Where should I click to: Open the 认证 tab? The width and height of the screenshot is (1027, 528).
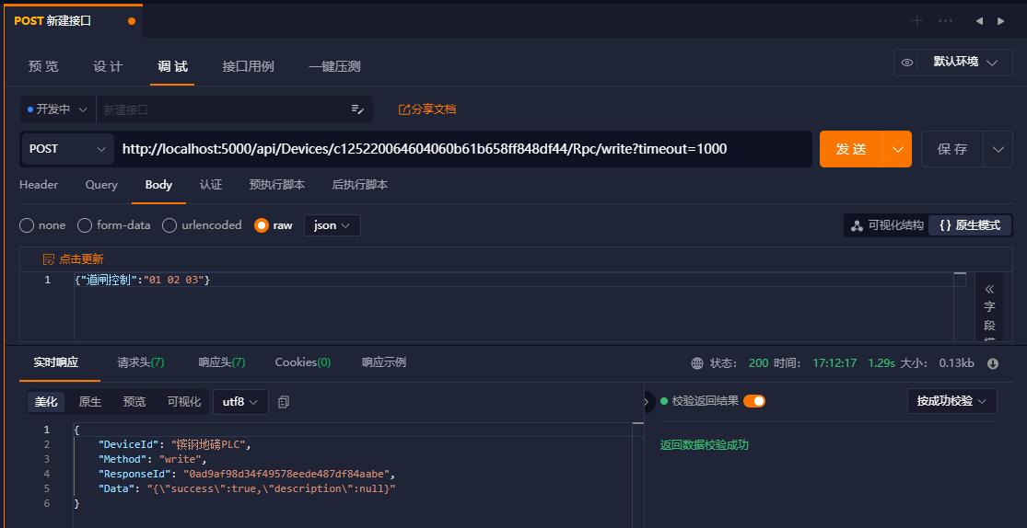point(211,185)
